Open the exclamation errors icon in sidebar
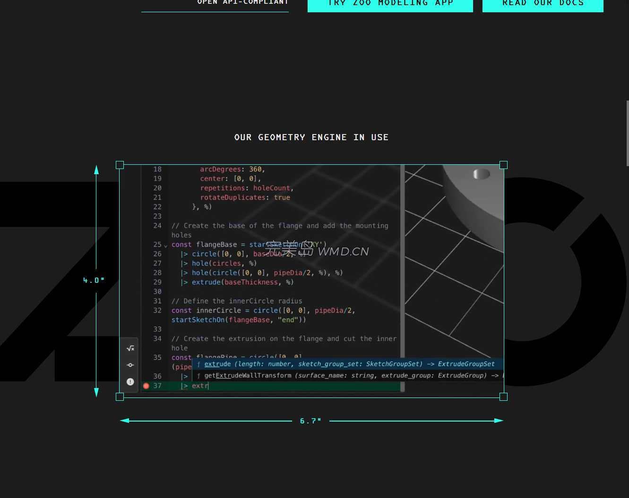 [130, 382]
